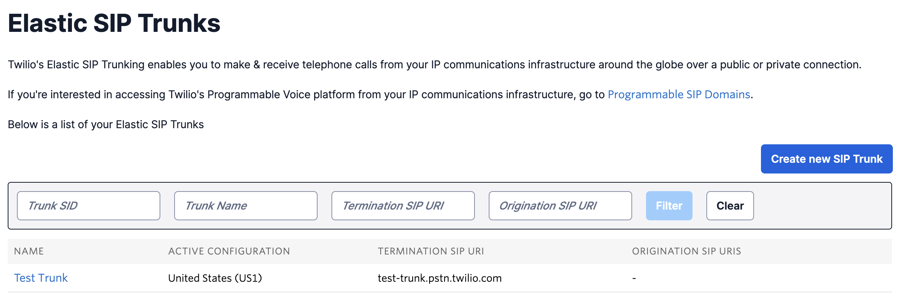Click the Elastic SIP Trunks page heading
899x294 pixels.
coord(114,23)
